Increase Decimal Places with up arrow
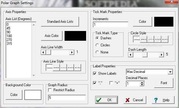The width and height of the screenshot is (179, 108). pos(142,83)
